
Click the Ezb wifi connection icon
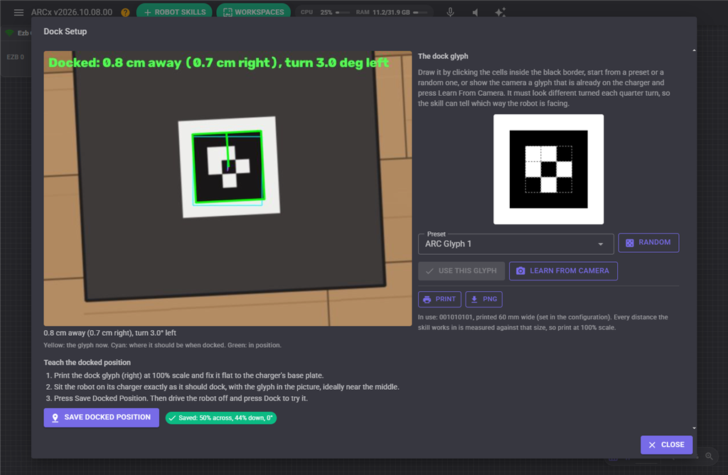click(x=9, y=33)
